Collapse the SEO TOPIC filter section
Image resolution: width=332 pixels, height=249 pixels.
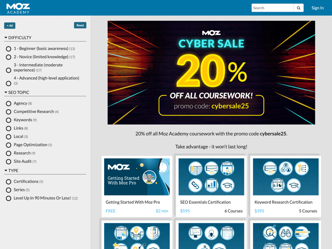click(x=17, y=93)
